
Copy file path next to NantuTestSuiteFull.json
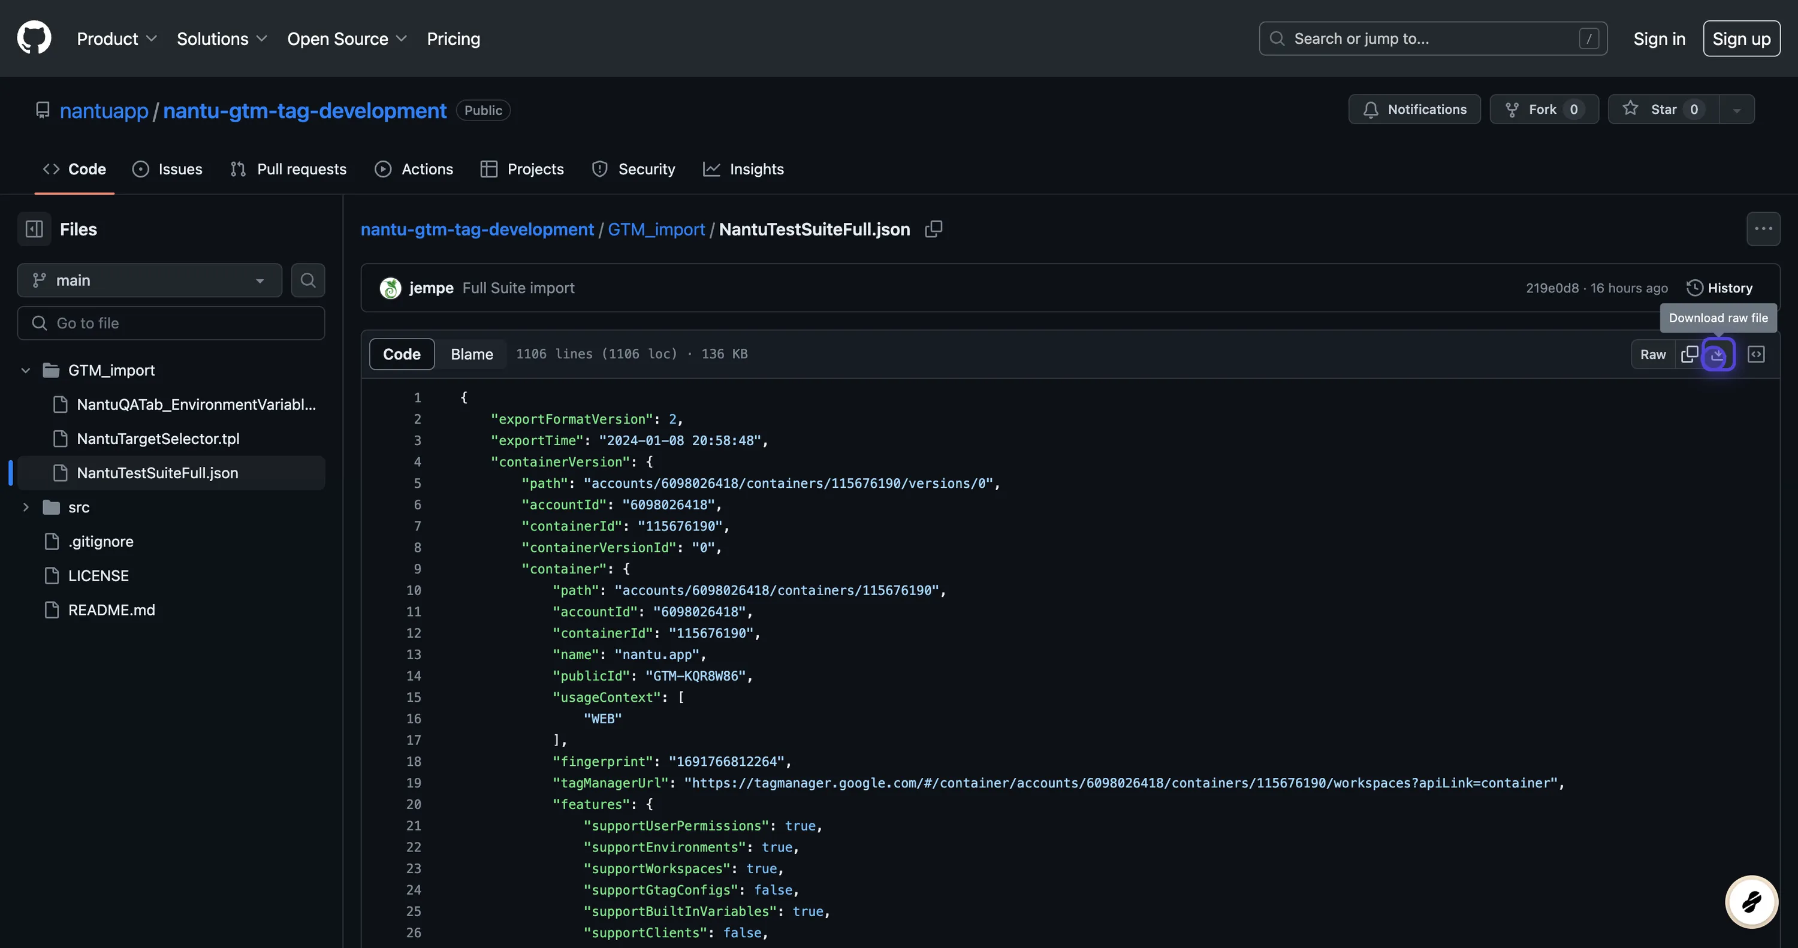point(933,229)
